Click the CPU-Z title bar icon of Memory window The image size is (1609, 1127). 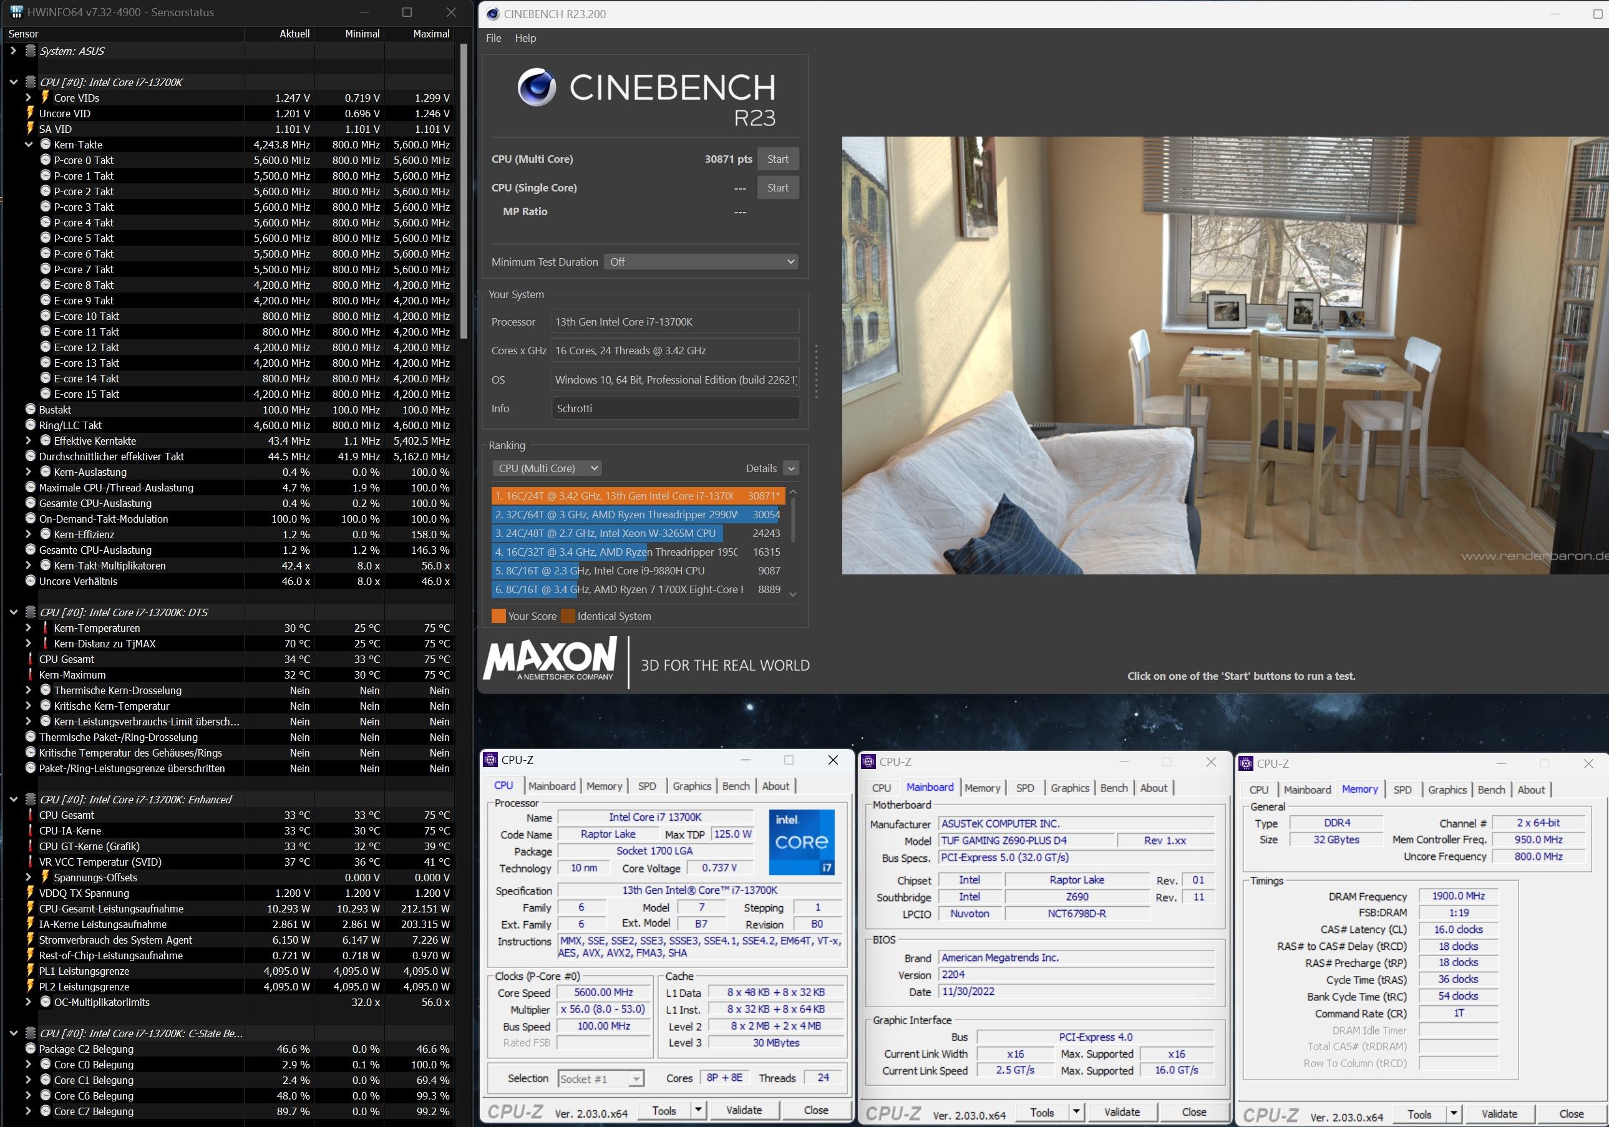click(x=1246, y=763)
